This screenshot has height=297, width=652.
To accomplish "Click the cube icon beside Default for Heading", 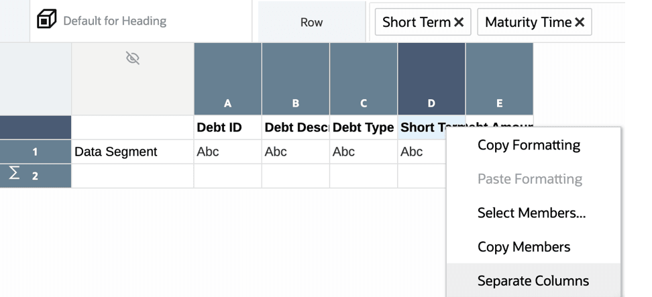I will [46, 21].
